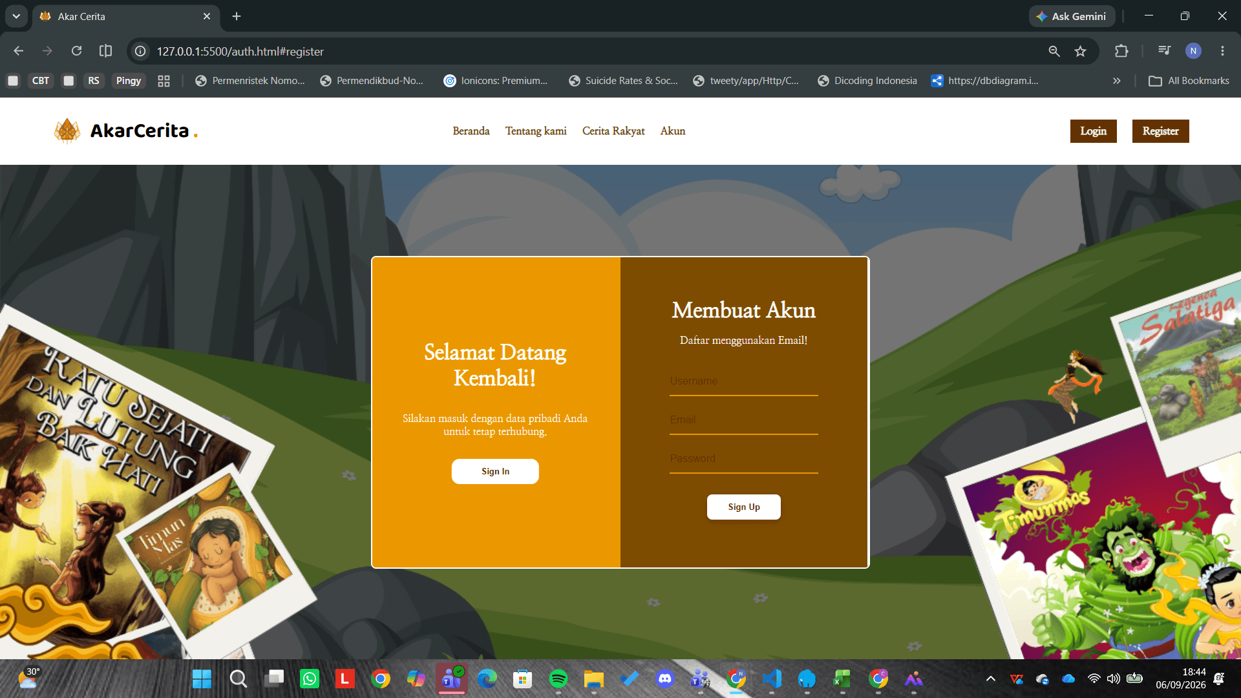Close the Akar Cerita tab
Viewport: 1241px width, 698px height.
(207, 16)
